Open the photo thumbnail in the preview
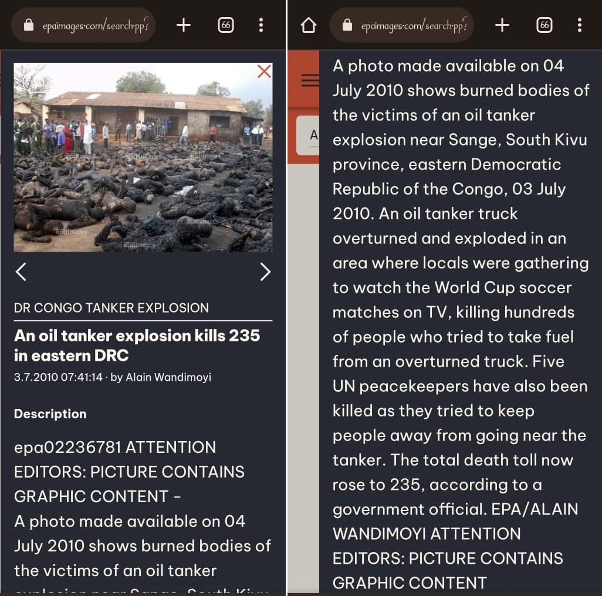 pyautogui.click(x=143, y=157)
